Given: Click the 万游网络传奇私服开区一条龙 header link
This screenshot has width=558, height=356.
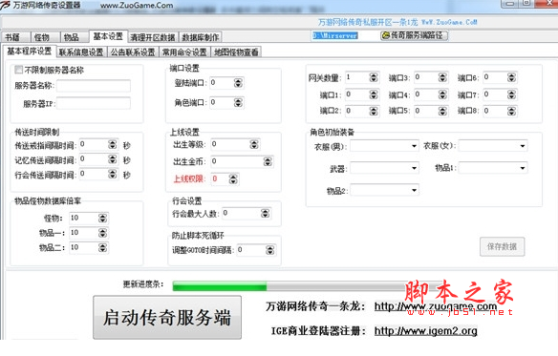Looking at the screenshot, I should pyautogui.click(x=397, y=22).
